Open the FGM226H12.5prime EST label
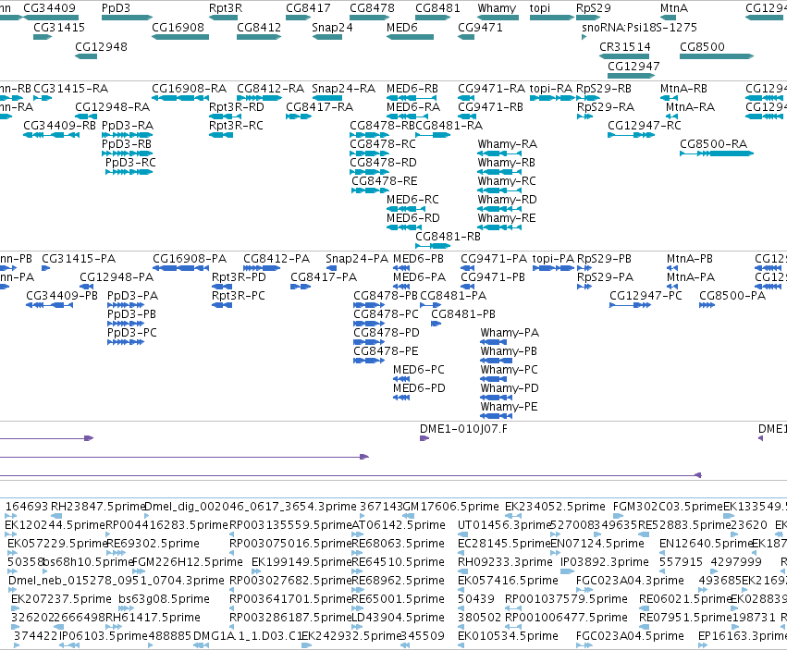The height and width of the screenshot is (650, 787). [187, 562]
